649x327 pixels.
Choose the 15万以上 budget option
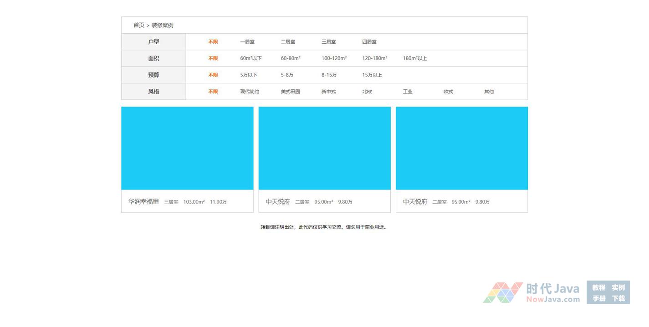coord(372,75)
